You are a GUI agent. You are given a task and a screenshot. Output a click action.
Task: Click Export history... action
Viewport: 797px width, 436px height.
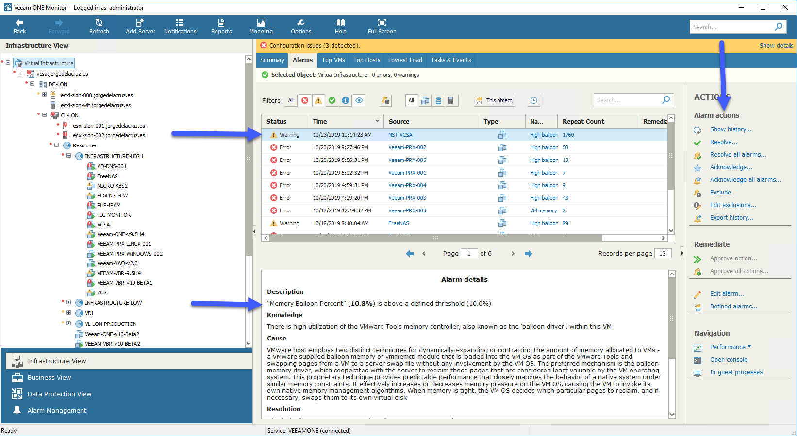coord(731,218)
